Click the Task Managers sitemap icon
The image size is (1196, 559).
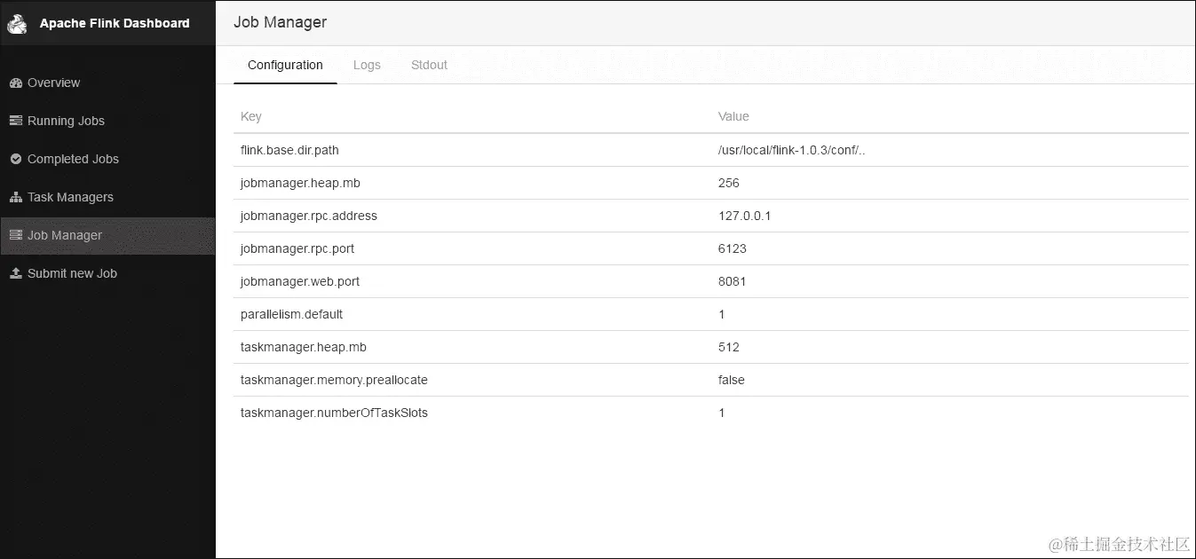(15, 197)
